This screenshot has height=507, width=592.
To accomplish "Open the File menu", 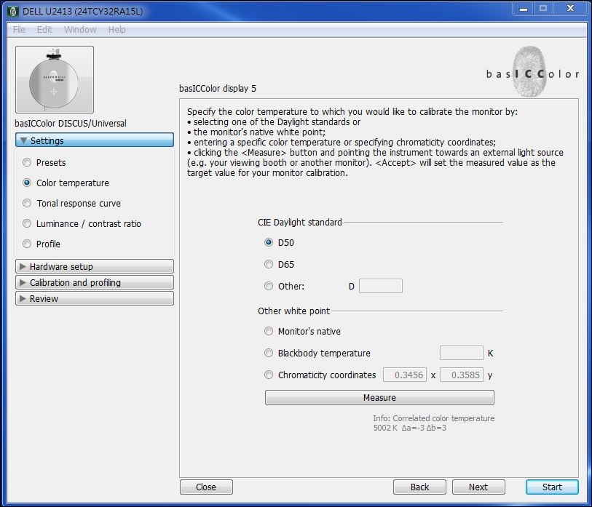I will 19,29.
